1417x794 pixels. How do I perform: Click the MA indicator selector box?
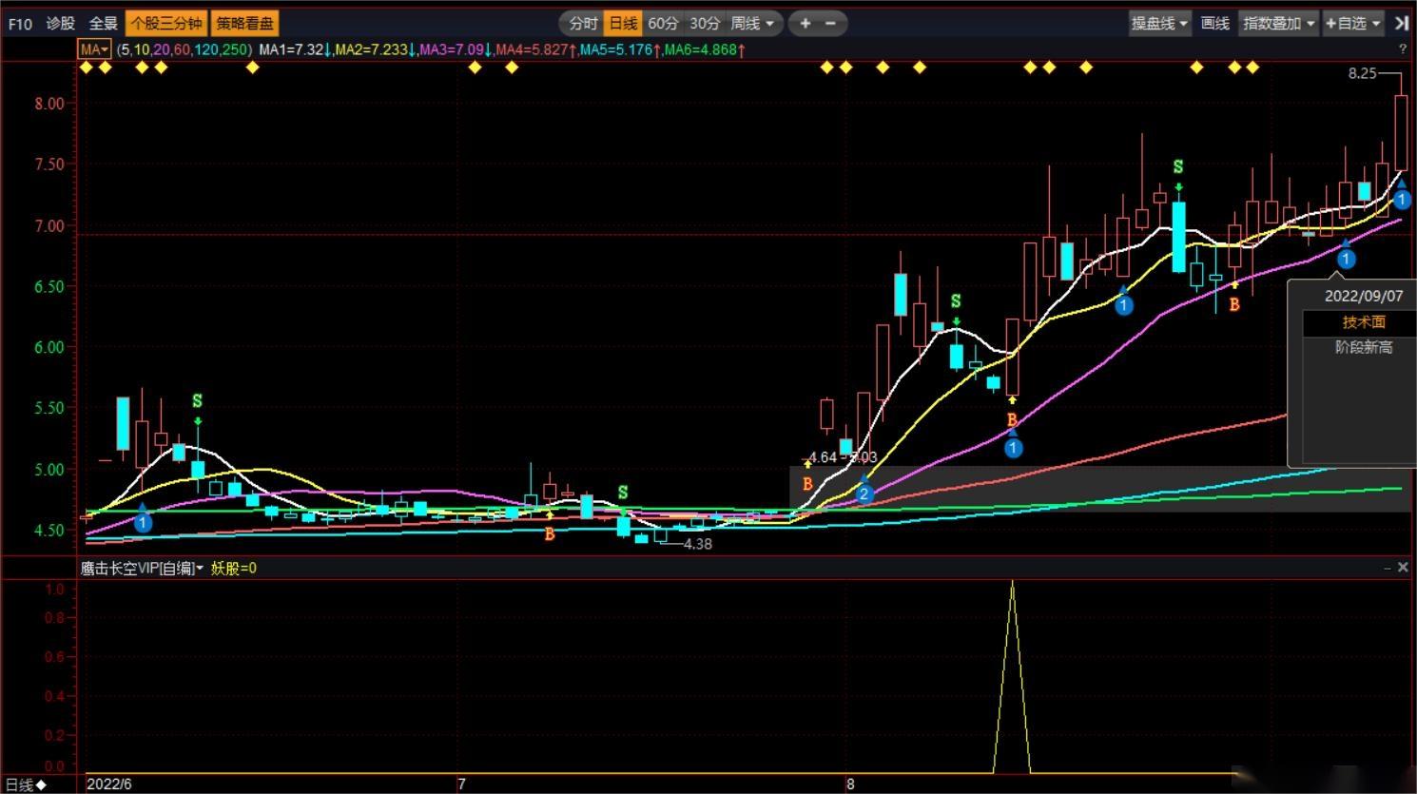click(x=94, y=49)
